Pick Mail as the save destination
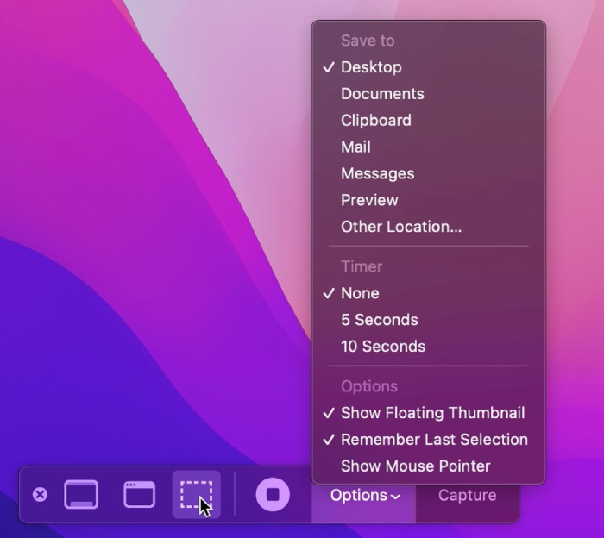 355,147
